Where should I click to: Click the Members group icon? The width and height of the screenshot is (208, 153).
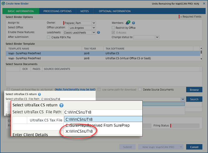[x=128, y=23]
